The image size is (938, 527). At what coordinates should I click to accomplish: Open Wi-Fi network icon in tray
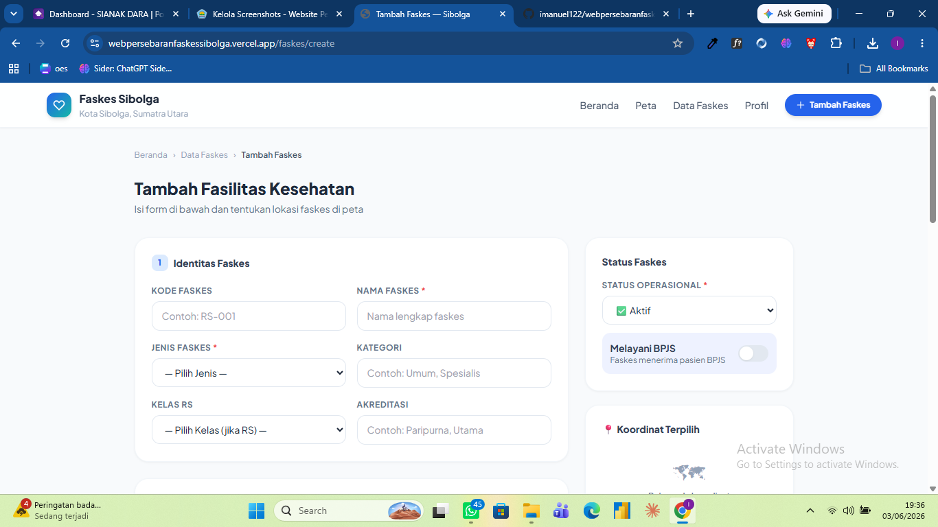(x=832, y=511)
